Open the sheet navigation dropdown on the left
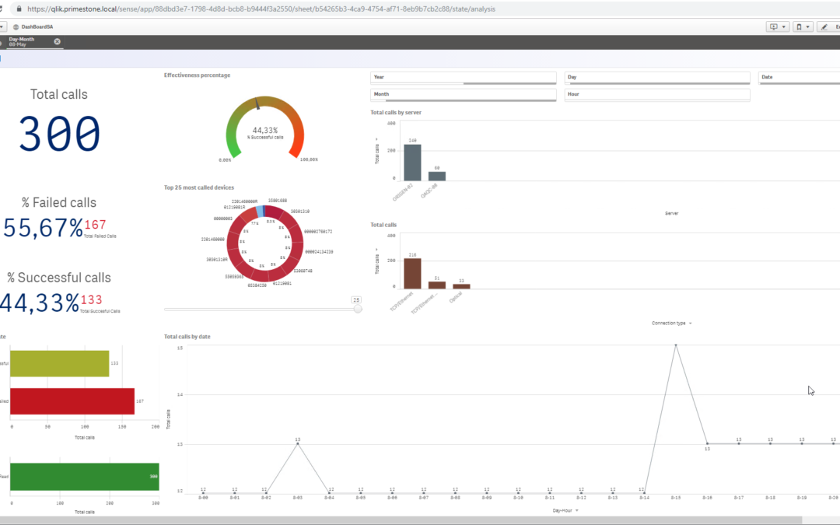The height and width of the screenshot is (525, 840). (2, 26)
